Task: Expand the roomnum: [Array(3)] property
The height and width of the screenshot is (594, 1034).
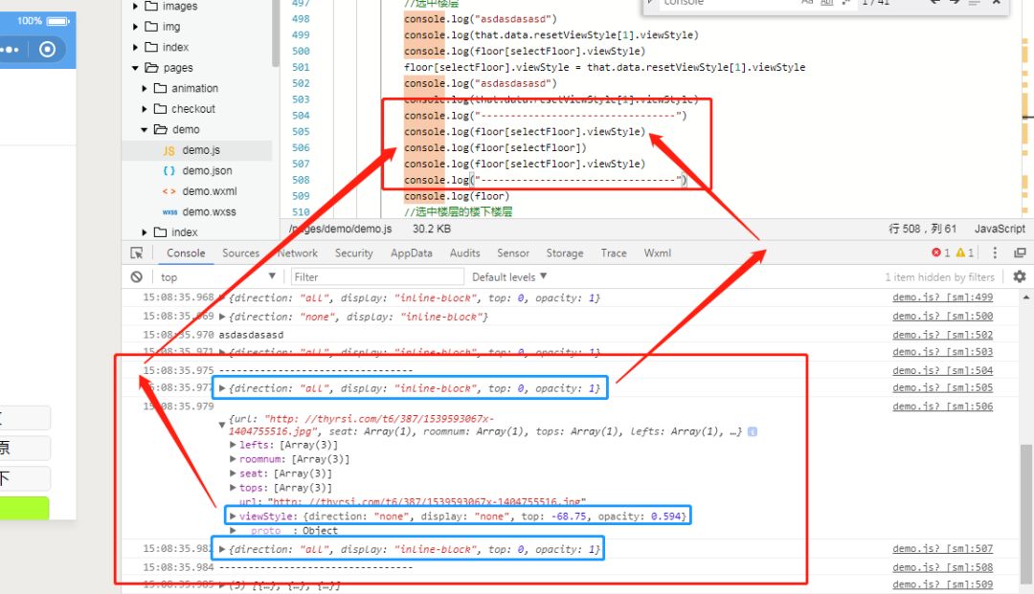Action: 233,460
